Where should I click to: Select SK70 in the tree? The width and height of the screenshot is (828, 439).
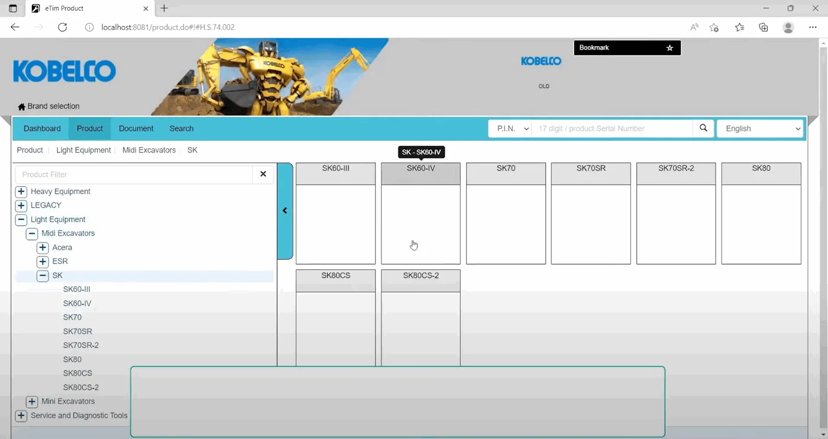coord(72,318)
